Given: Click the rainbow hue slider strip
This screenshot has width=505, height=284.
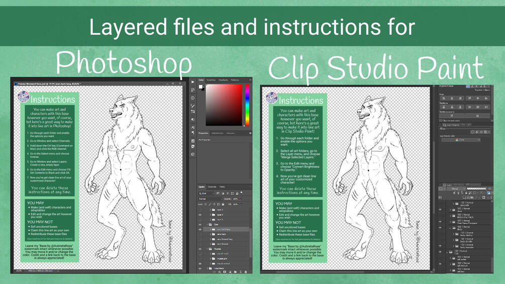Looking at the screenshot, I should point(247,105).
